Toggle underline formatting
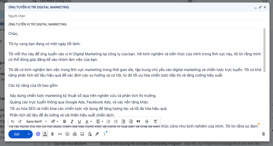This screenshot has width=273, height=146. coord(79,122)
